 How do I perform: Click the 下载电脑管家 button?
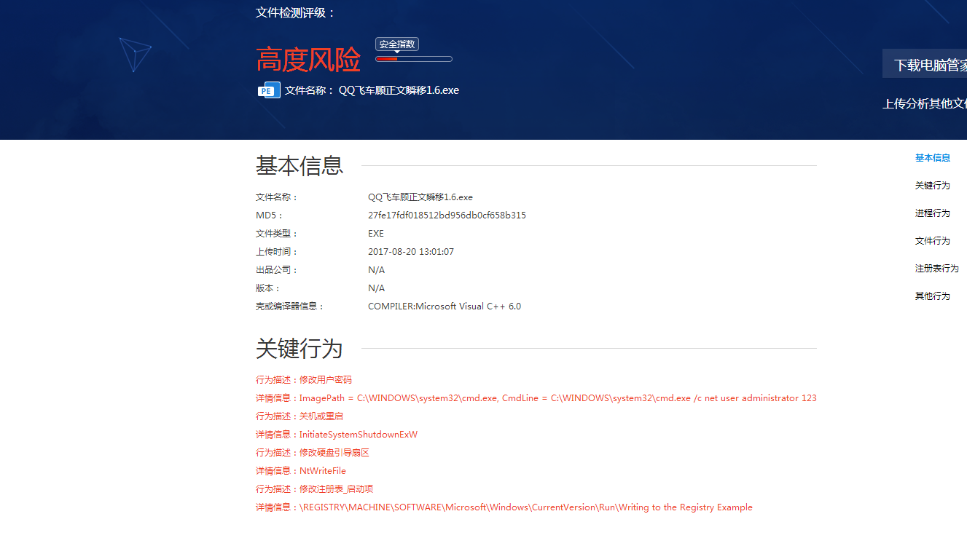pyautogui.click(x=925, y=64)
